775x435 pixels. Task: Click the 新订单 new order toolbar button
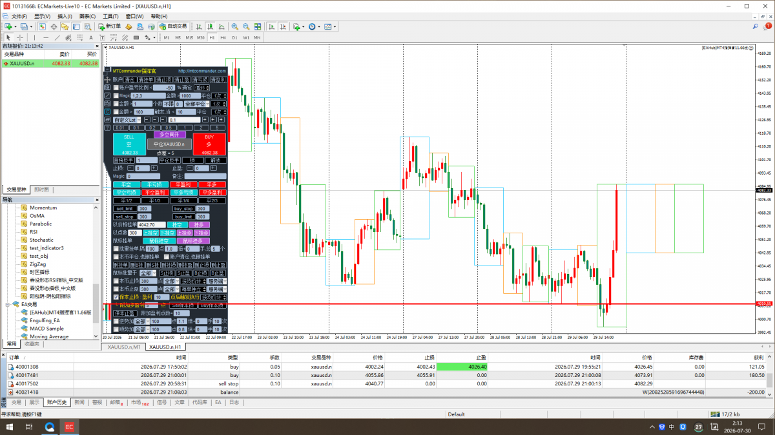(110, 26)
